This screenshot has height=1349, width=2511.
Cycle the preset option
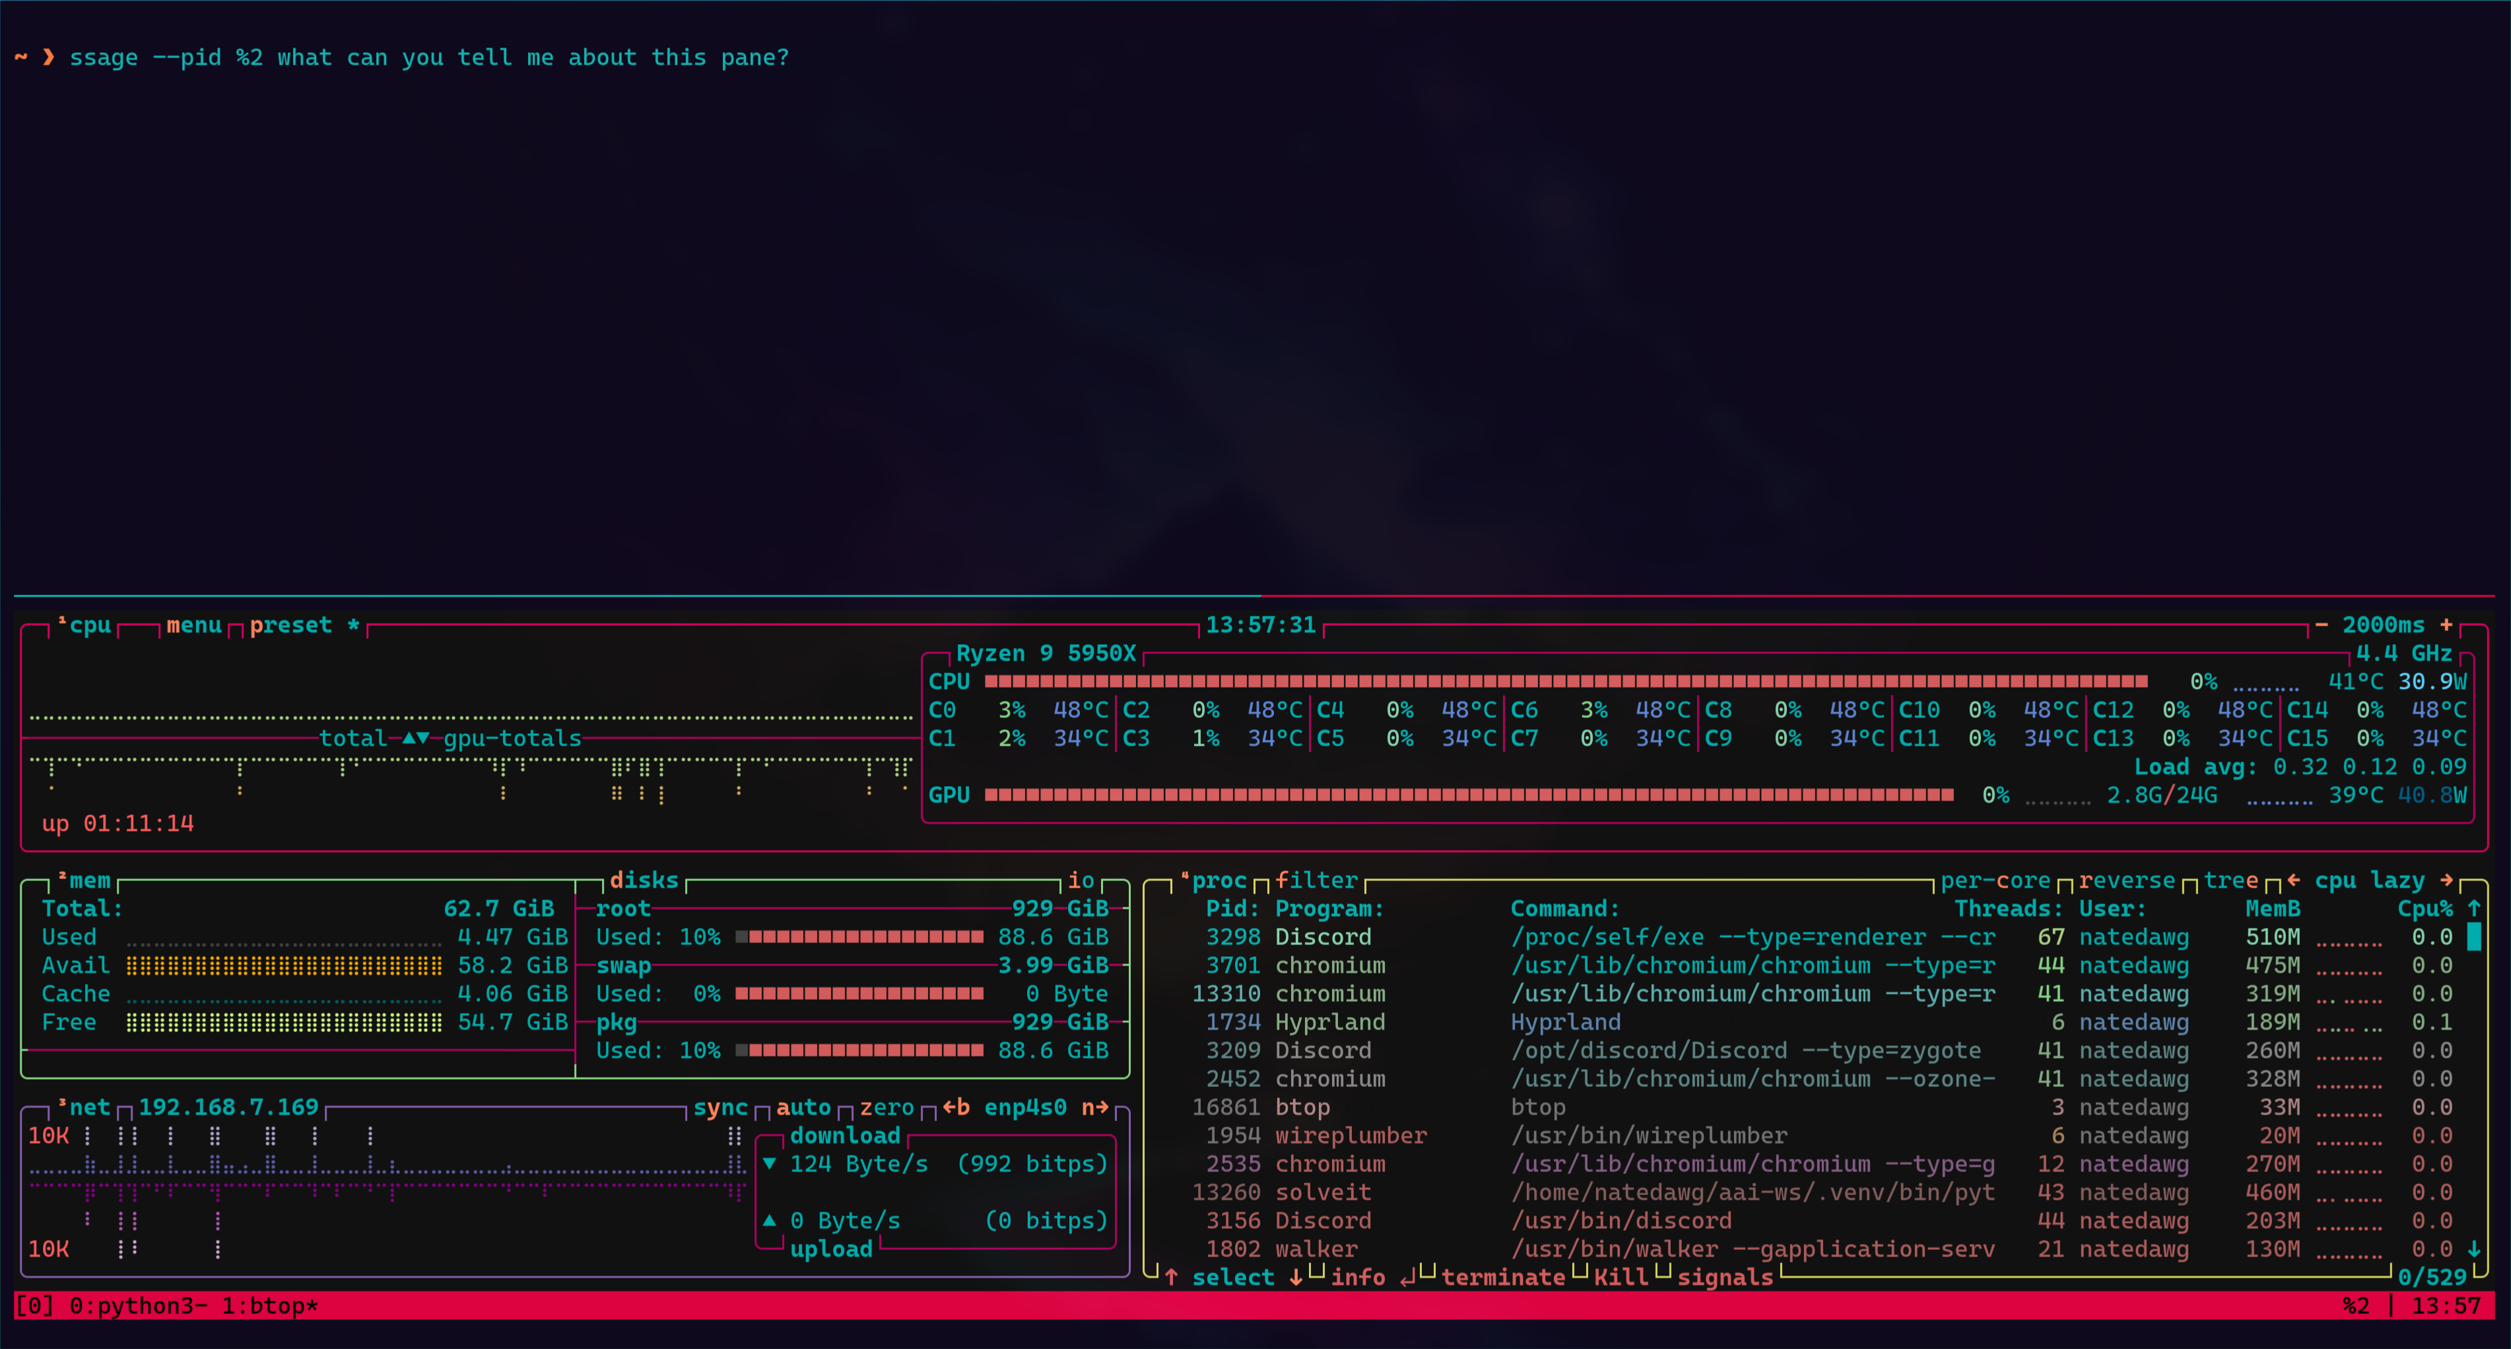(x=305, y=625)
